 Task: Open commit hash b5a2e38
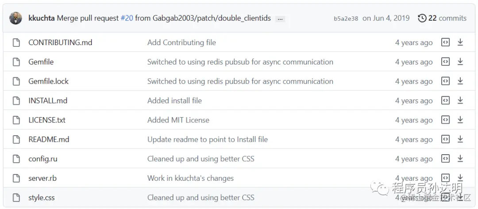(x=346, y=19)
